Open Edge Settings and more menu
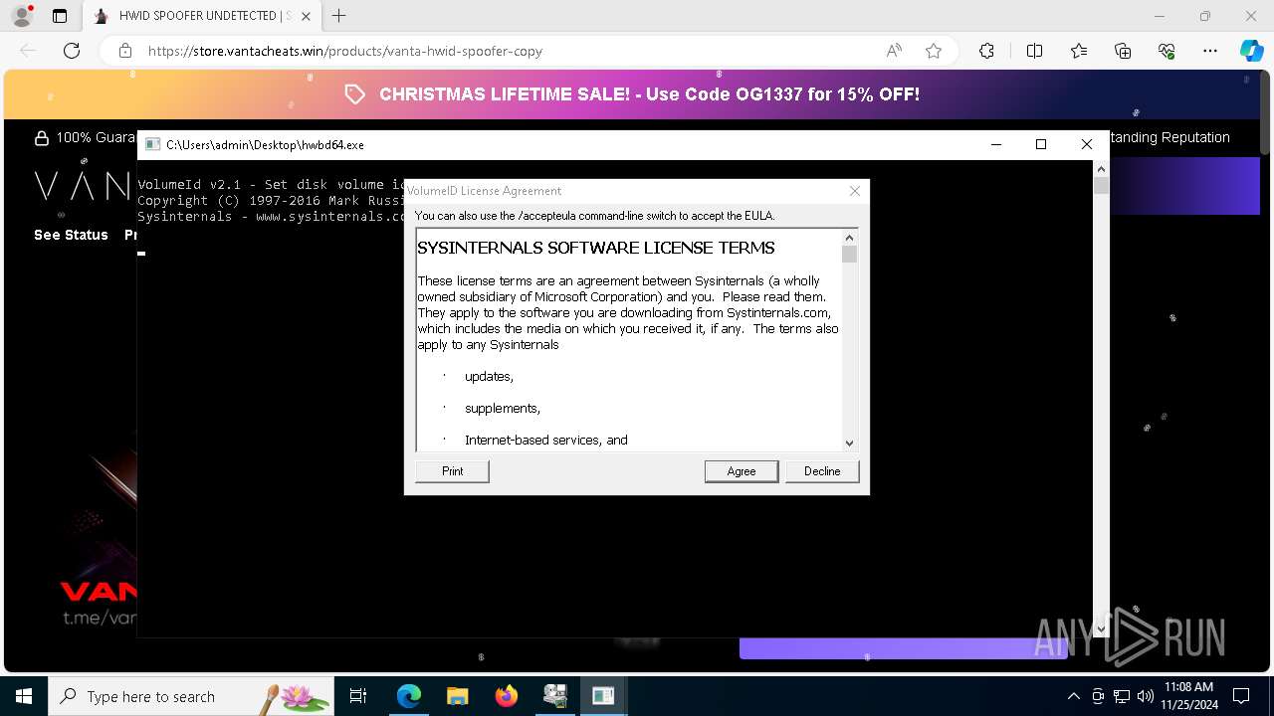 (x=1210, y=51)
